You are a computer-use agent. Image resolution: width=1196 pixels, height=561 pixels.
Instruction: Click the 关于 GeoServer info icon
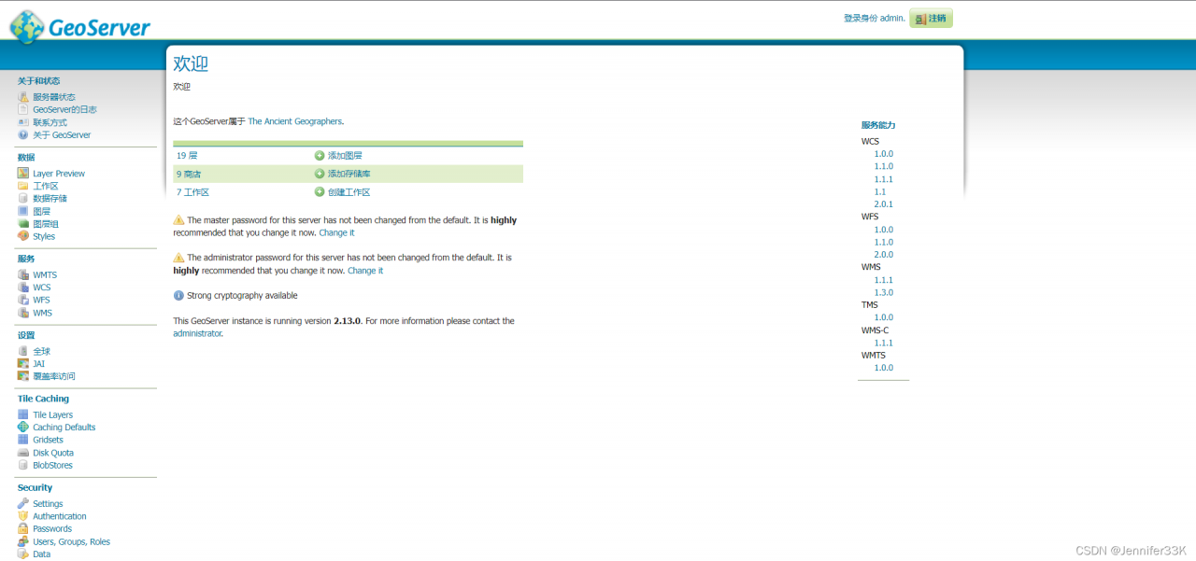(x=23, y=134)
